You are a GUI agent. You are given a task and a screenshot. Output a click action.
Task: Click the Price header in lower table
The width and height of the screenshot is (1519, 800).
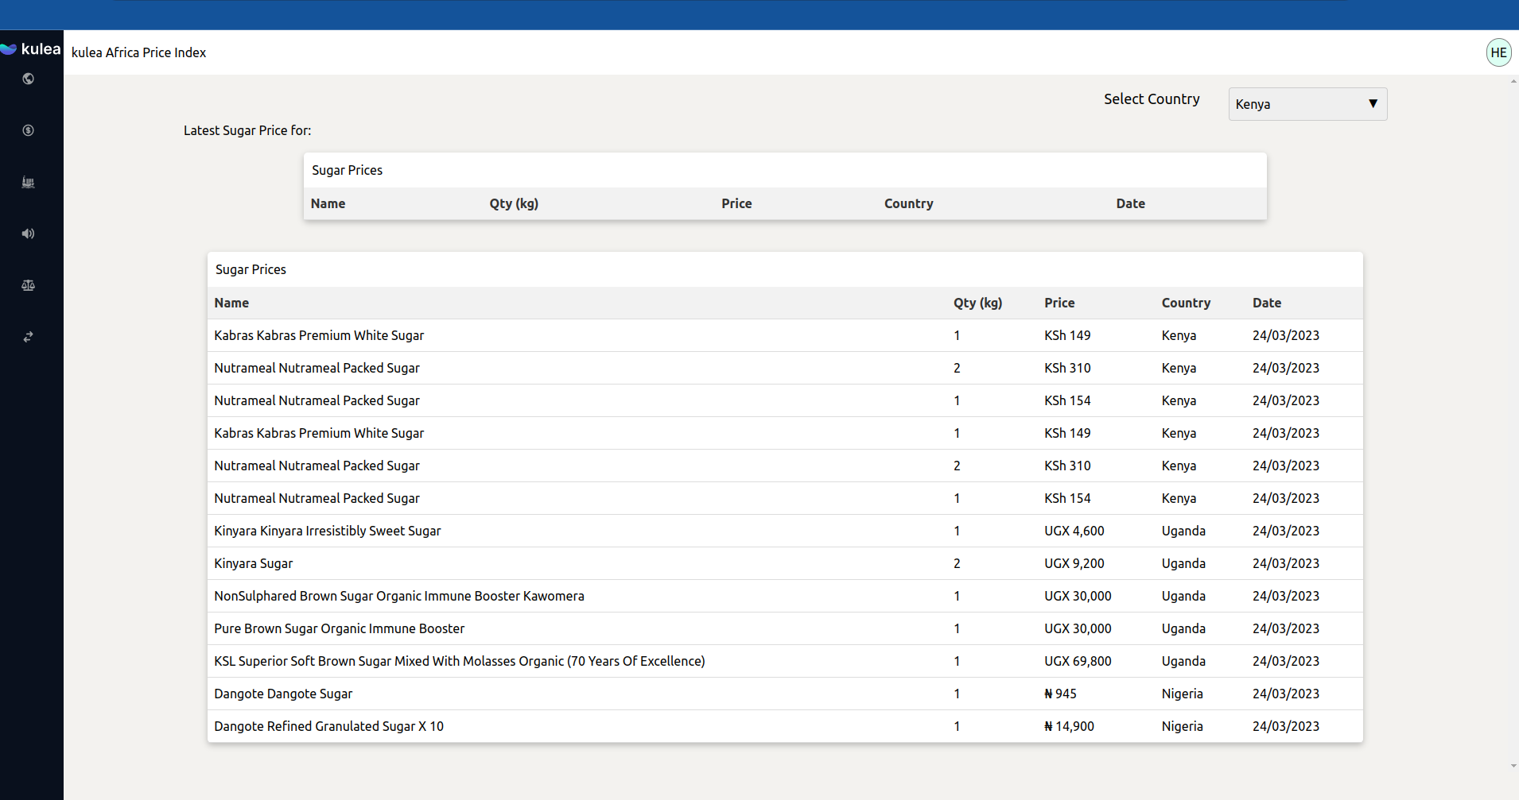point(1059,303)
